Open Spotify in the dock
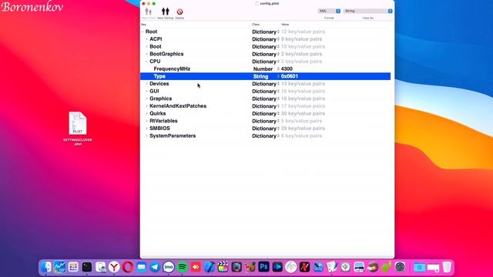The height and width of the screenshot is (277, 493). (183, 267)
